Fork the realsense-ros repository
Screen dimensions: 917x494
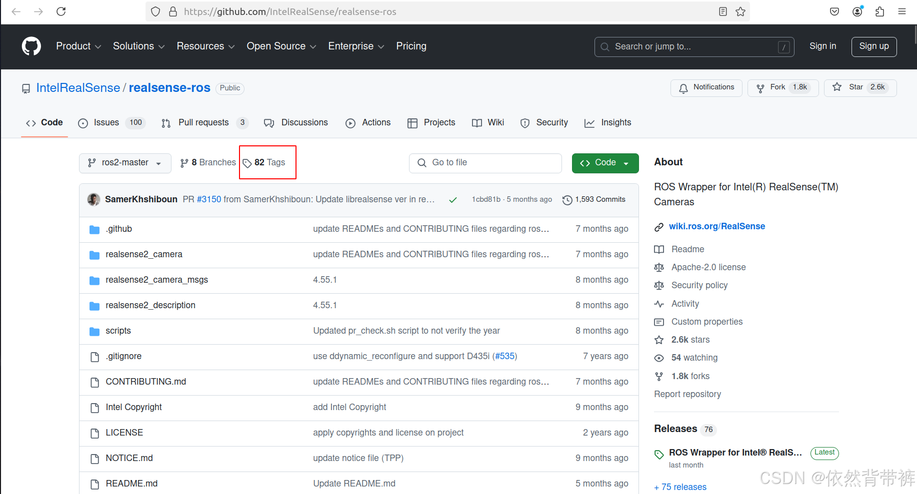[783, 88]
